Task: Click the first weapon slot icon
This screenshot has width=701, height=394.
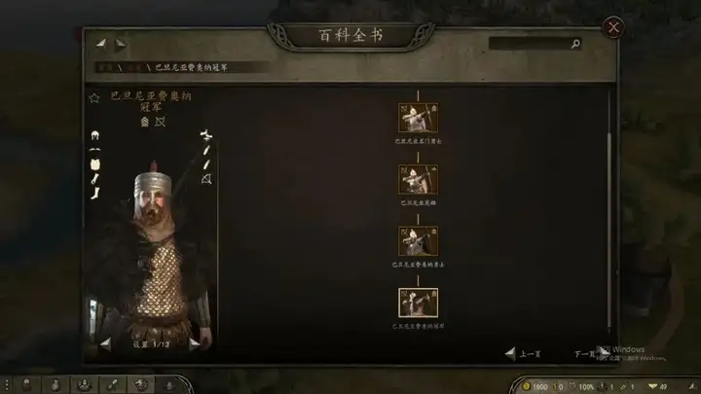Action: [206, 134]
